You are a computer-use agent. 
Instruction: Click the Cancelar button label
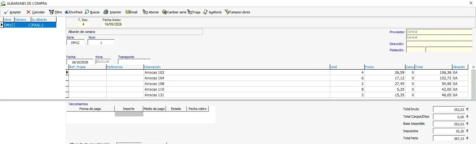pyautogui.click(x=38, y=12)
